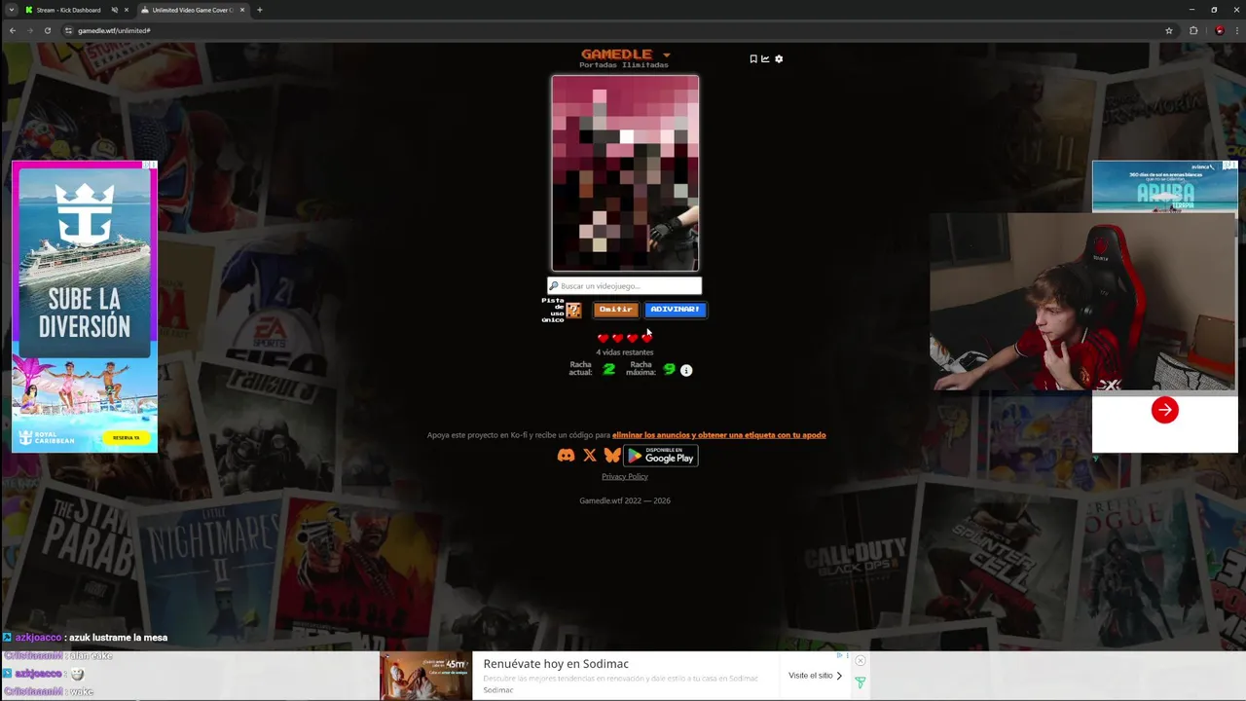Open the tab search dropdown
Viewport: 1246px width, 701px height.
pos(11,10)
